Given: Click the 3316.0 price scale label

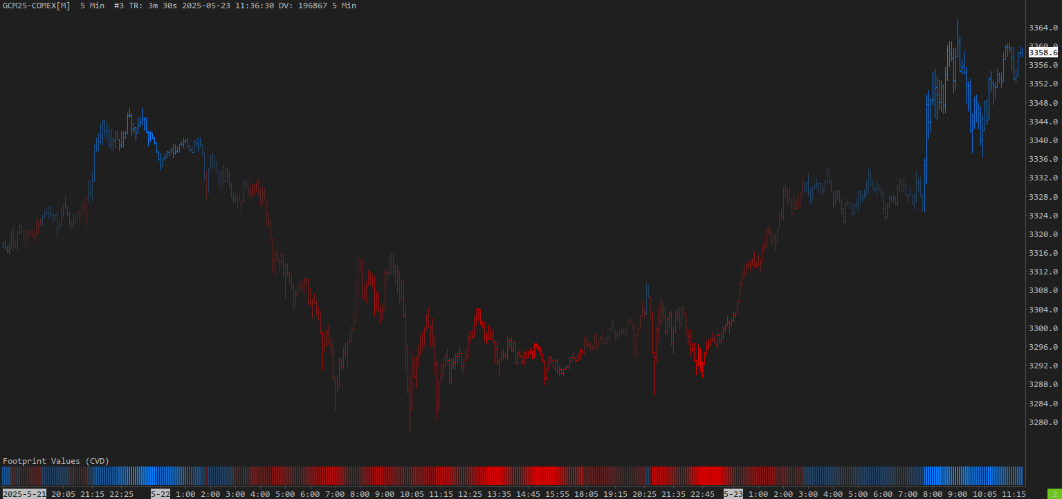Looking at the screenshot, I should click(1043, 253).
